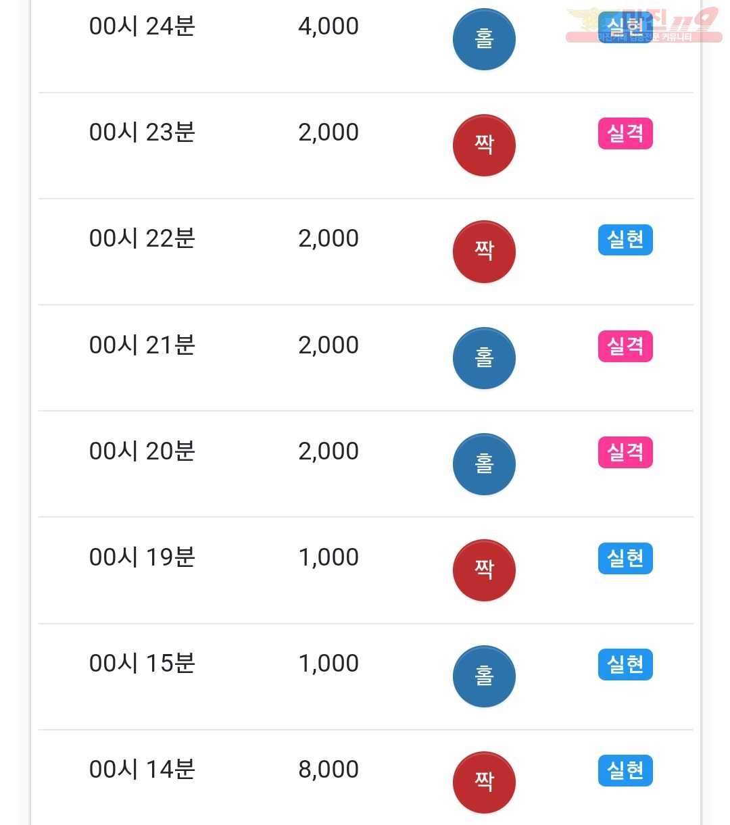Click the 8,000 amount at 00시 14분
Screen dimensions: 730x825
(328, 770)
